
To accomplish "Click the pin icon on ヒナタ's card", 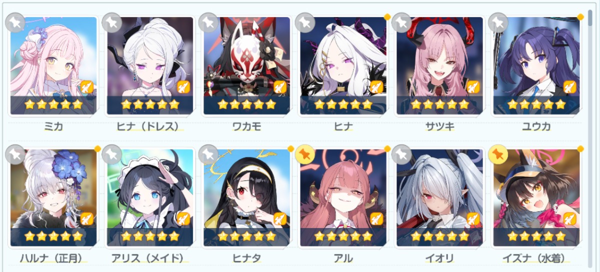I will [207, 154].
